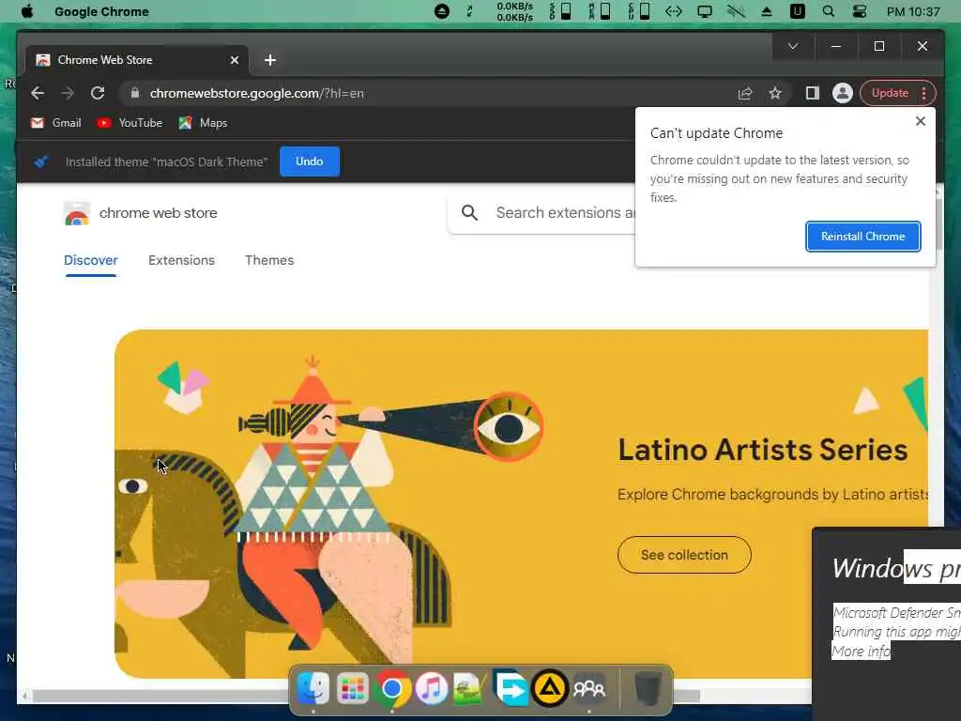This screenshot has height=721, width=961.
Task: Click the More info link in Windows dialog
Action: (861, 652)
